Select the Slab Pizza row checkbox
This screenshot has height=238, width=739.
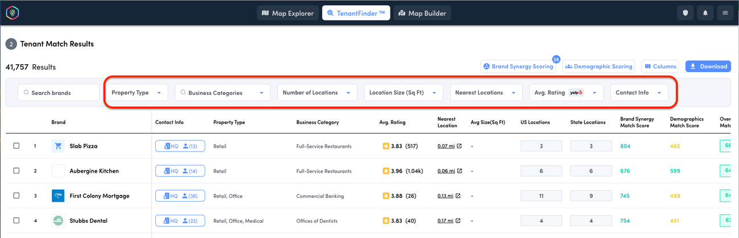[x=16, y=146]
